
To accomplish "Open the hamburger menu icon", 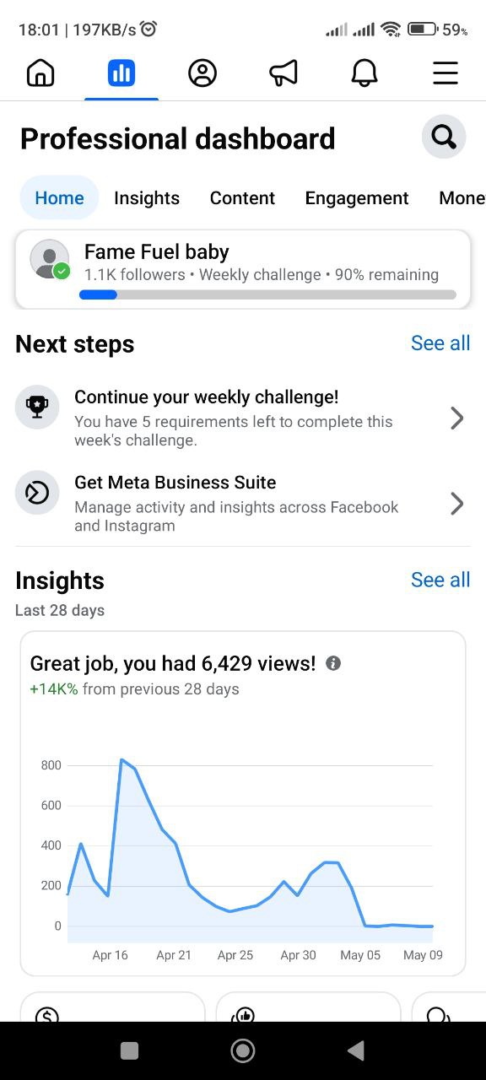I will [445, 73].
